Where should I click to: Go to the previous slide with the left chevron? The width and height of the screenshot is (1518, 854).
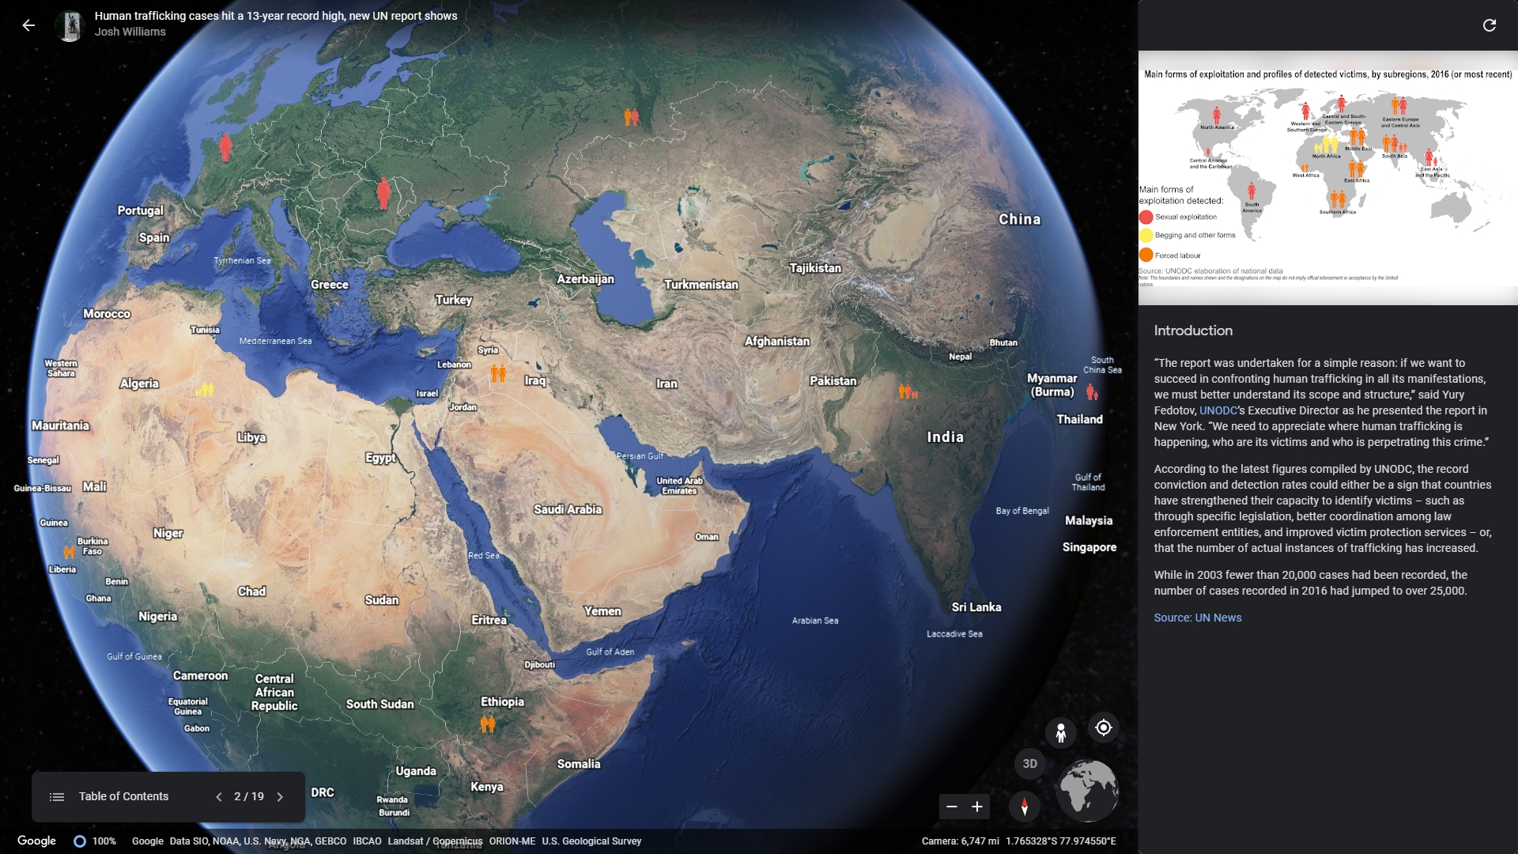click(219, 797)
